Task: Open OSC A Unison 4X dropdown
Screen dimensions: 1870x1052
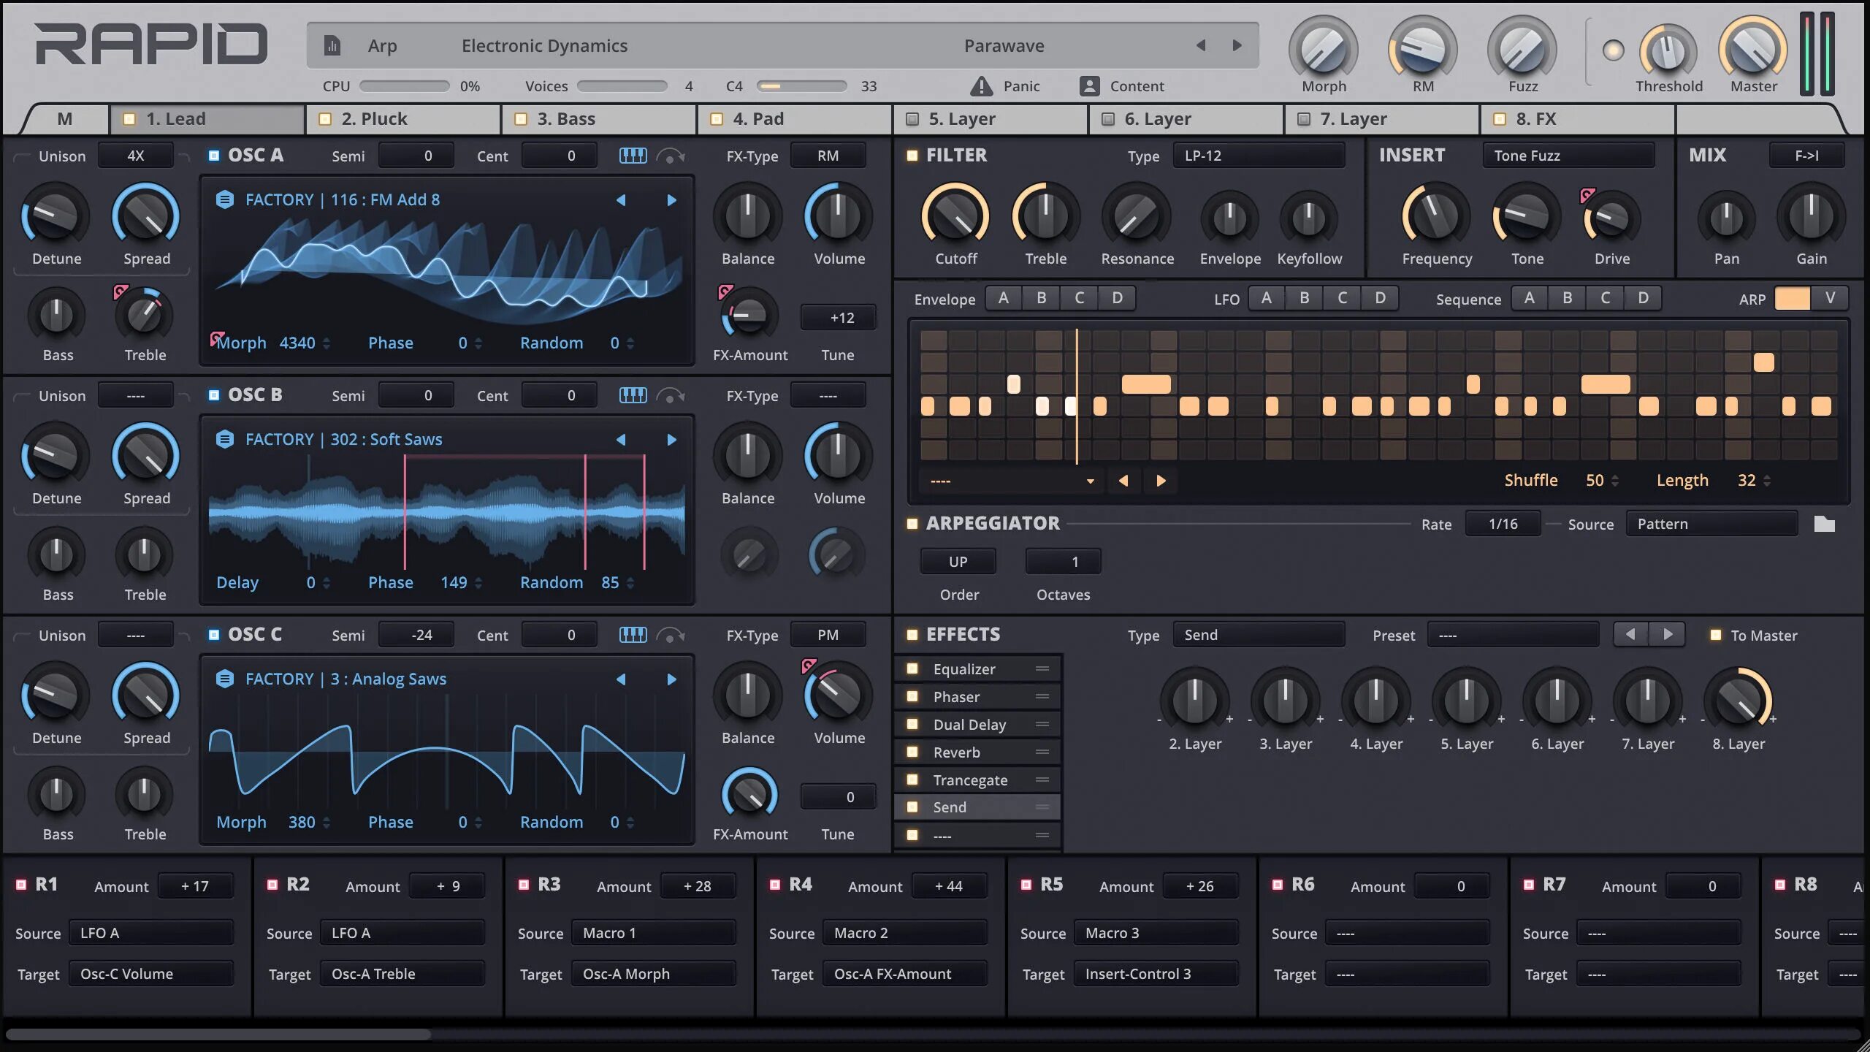Action: pyautogui.click(x=136, y=156)
